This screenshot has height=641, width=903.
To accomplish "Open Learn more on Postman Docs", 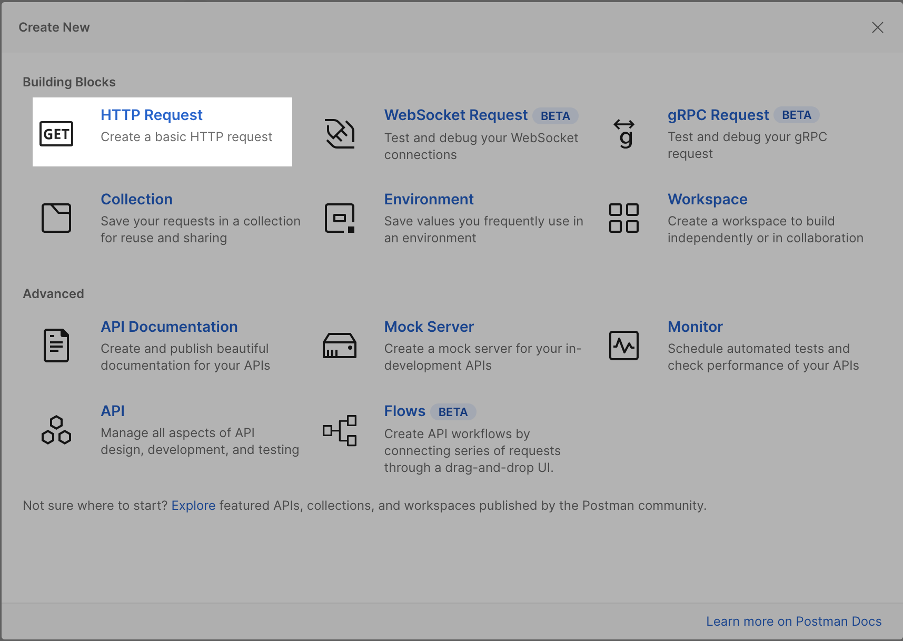I will click(793, 622).
